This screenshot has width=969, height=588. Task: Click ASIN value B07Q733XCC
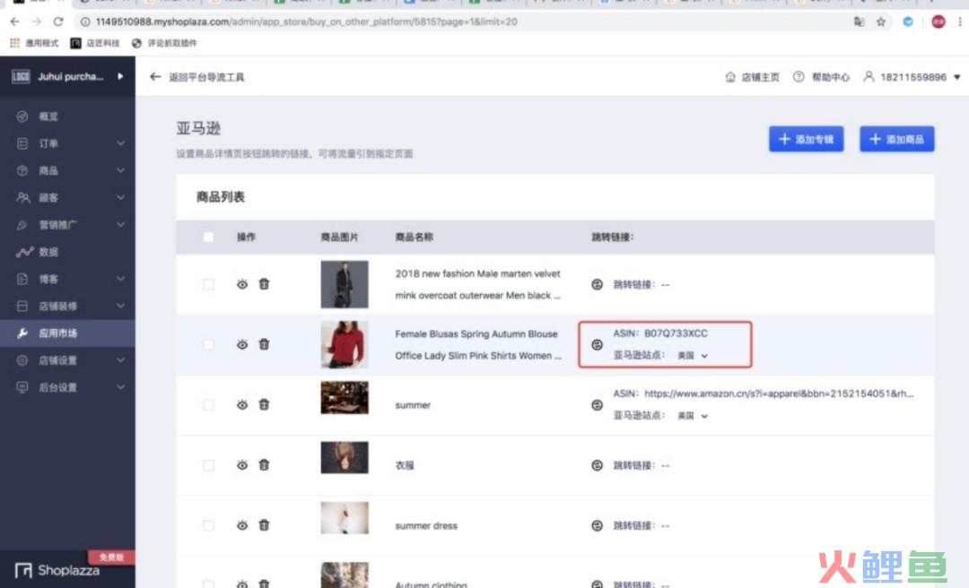point(676,333)
